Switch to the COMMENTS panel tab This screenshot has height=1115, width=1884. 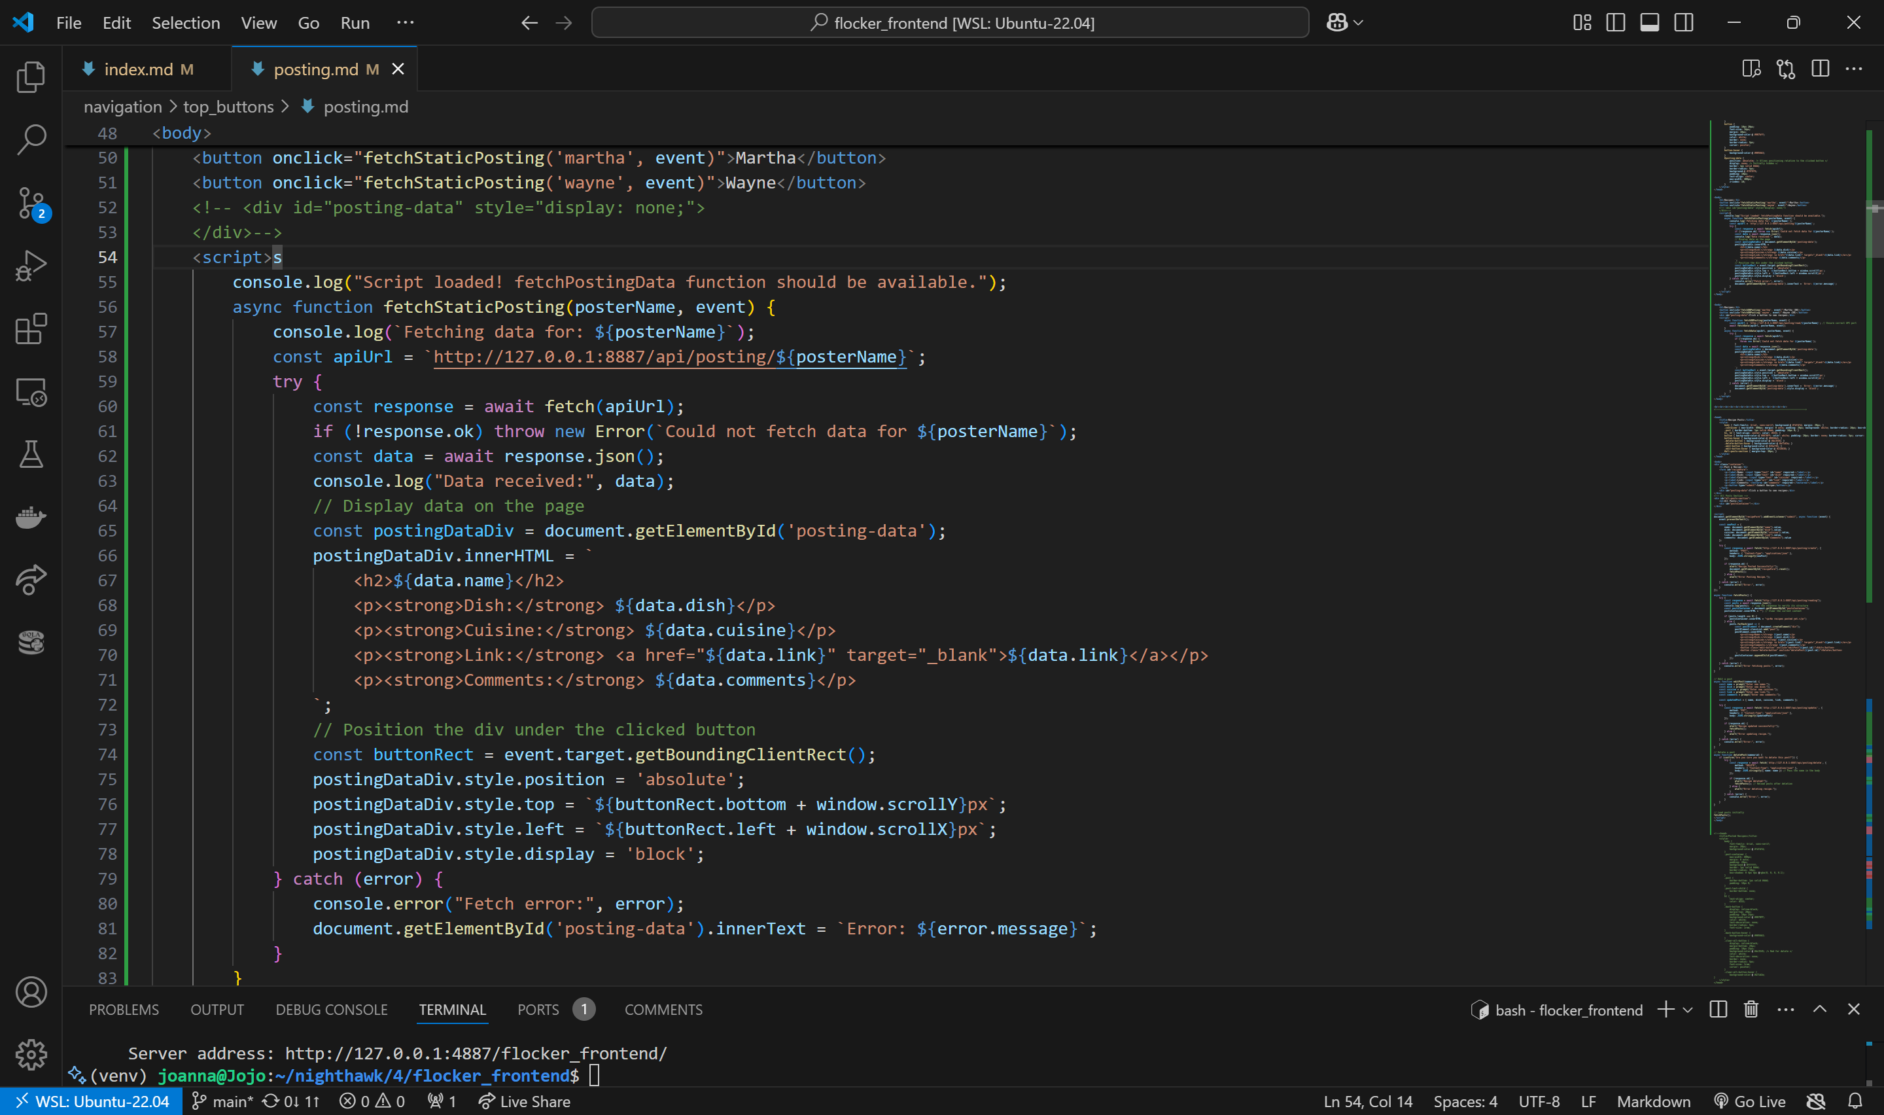663,1010
